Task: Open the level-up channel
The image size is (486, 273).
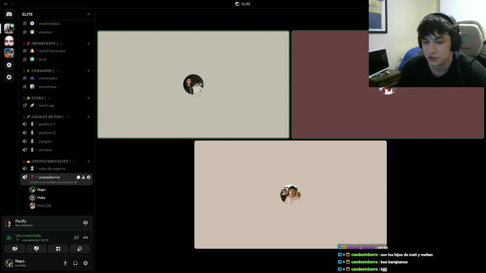Action: tap(56, 105)
